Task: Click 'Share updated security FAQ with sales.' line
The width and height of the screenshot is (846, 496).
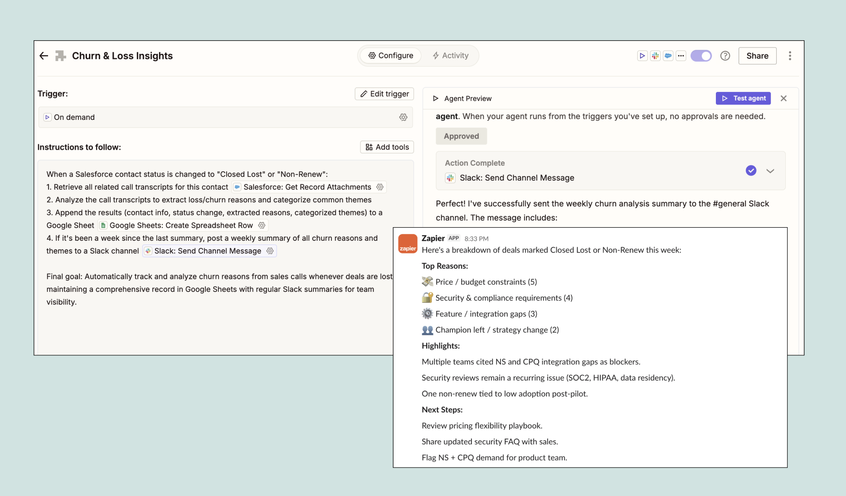Action: [x=490, y=442]
